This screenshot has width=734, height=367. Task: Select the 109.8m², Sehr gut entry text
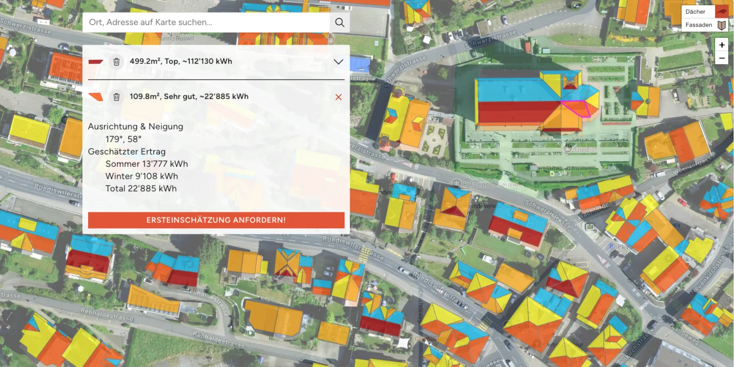point(189,96)
